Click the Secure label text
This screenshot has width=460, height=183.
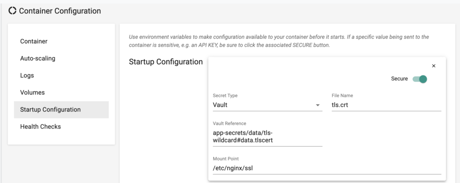tap(399, 79)
